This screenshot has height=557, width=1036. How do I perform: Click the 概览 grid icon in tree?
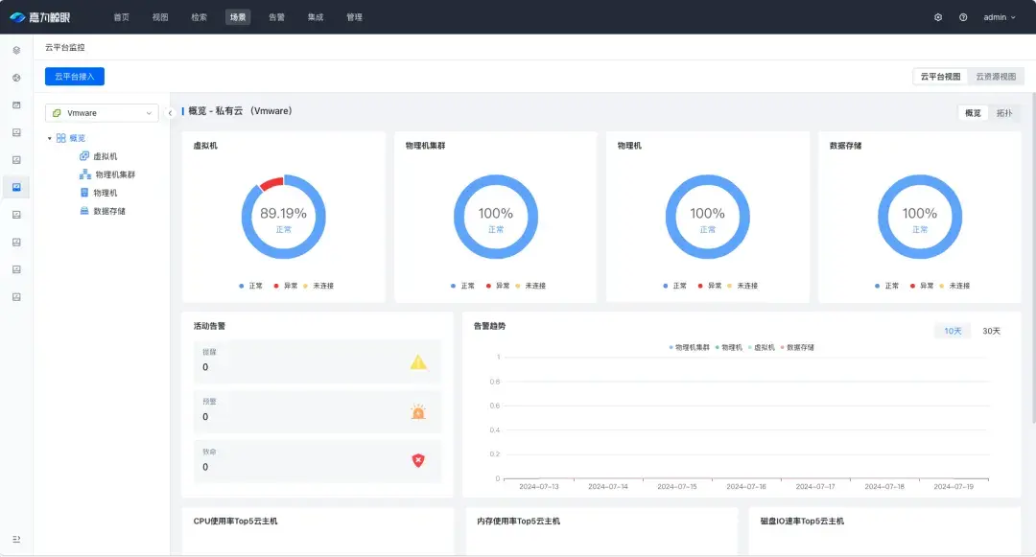[x=60, y=138]
